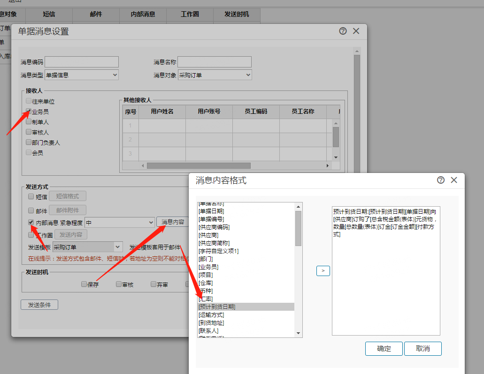Select [项目] in field list

pos(246,275)
